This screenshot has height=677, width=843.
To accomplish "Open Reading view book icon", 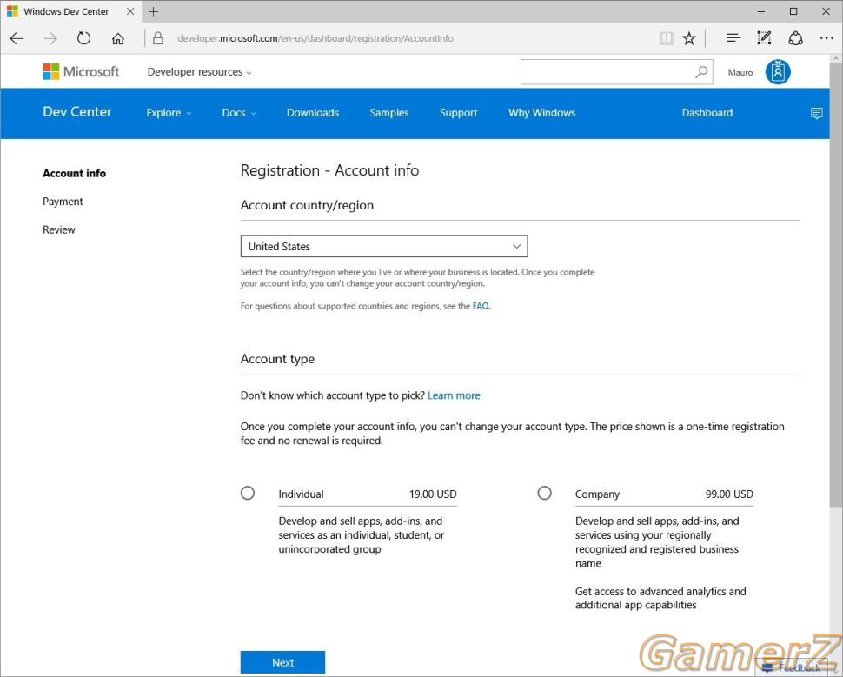I will coord(666,38).
